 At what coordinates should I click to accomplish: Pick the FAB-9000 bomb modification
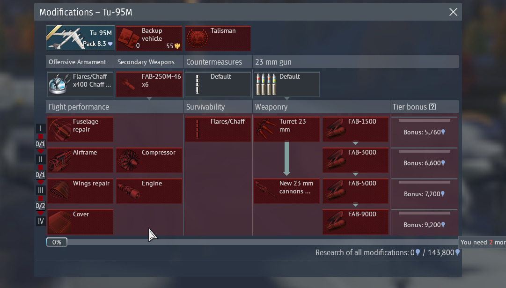point(355,222)
